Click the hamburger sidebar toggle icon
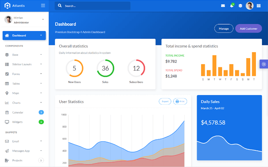The image size is (268, 167). coord(43,6)
